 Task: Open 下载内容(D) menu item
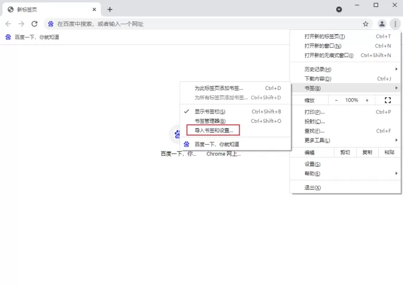coord(345,79)
